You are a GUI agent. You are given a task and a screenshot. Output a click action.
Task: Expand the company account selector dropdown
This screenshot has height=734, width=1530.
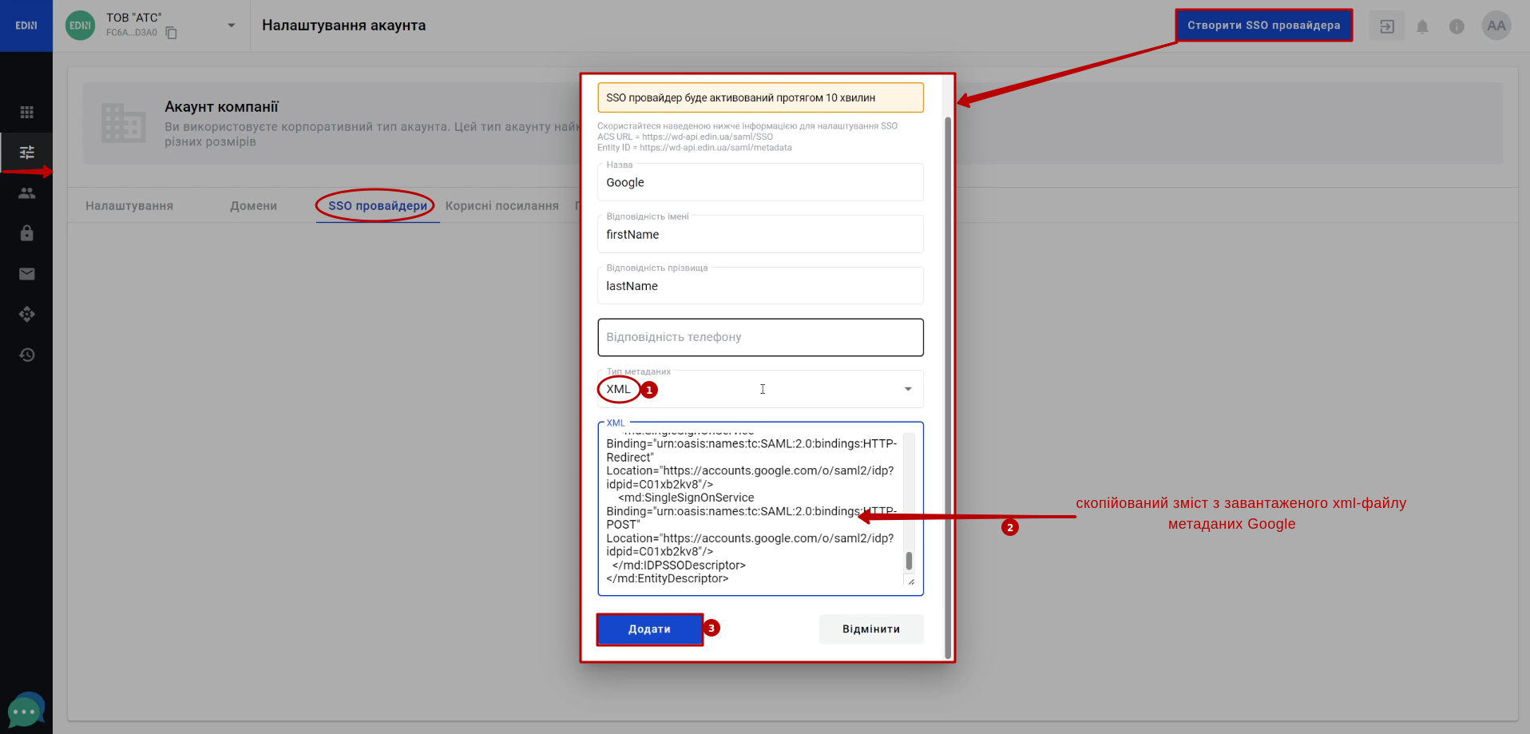coord(231,26)
